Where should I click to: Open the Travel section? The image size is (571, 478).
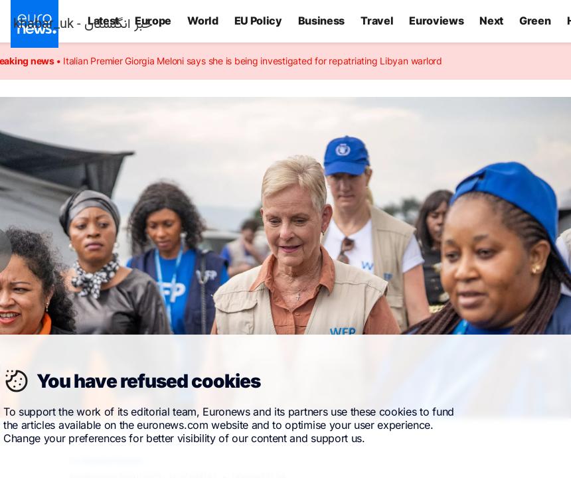pos(377,21)
